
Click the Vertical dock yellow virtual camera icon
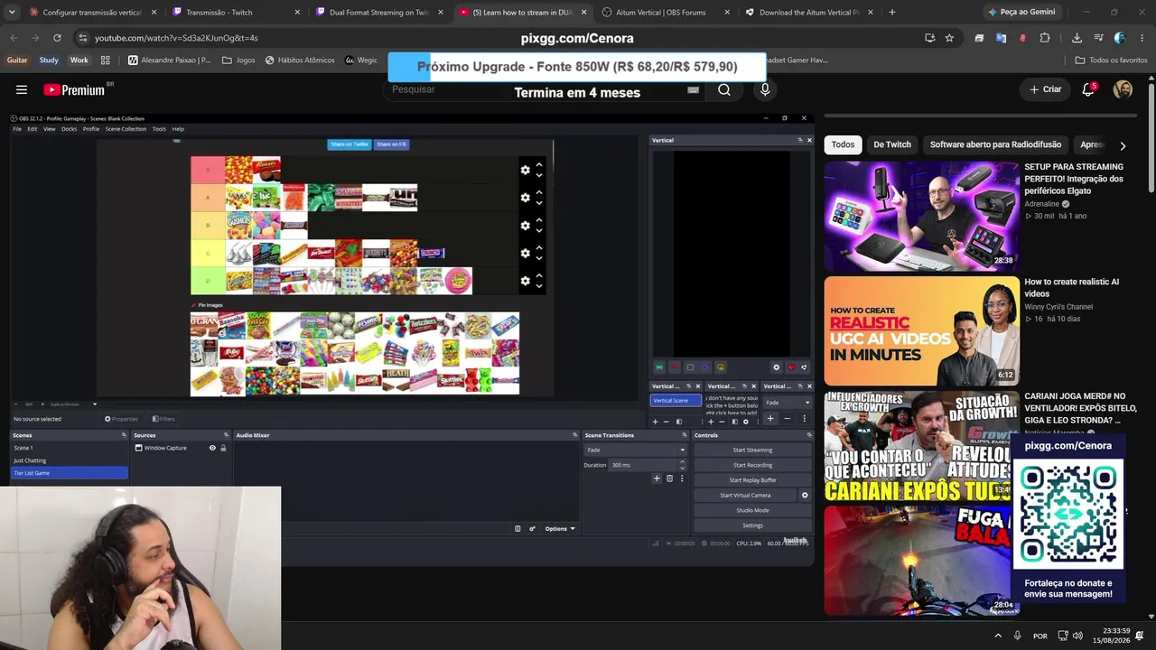click(720, 367)
